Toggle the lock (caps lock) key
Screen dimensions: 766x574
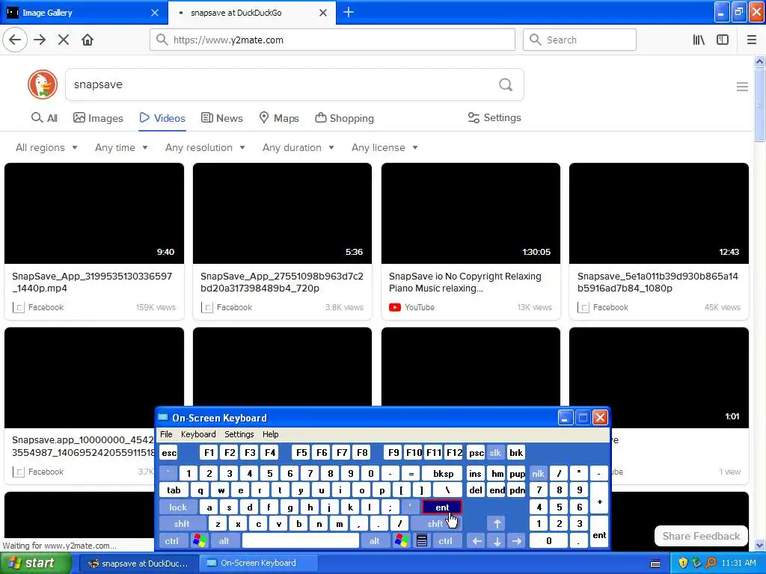(x=178, y=507)
